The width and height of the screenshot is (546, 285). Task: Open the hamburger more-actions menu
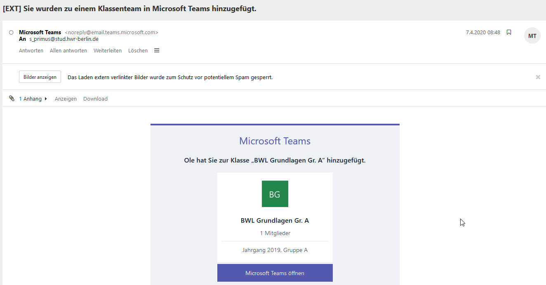pyautogui.click(x=157, y=51)
